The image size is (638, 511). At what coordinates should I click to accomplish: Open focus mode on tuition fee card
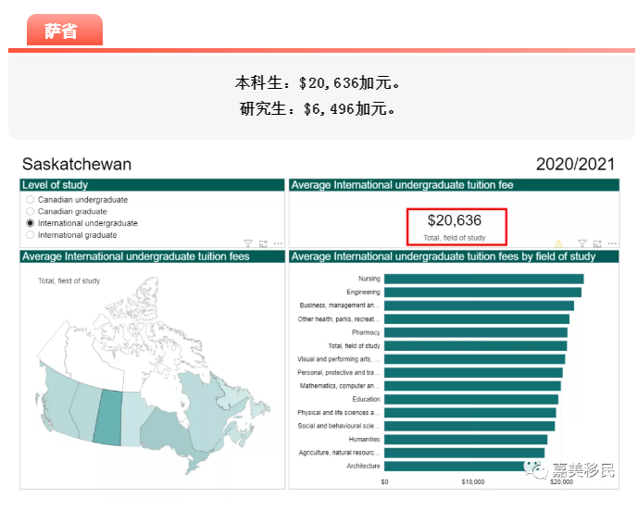point(597,243)
